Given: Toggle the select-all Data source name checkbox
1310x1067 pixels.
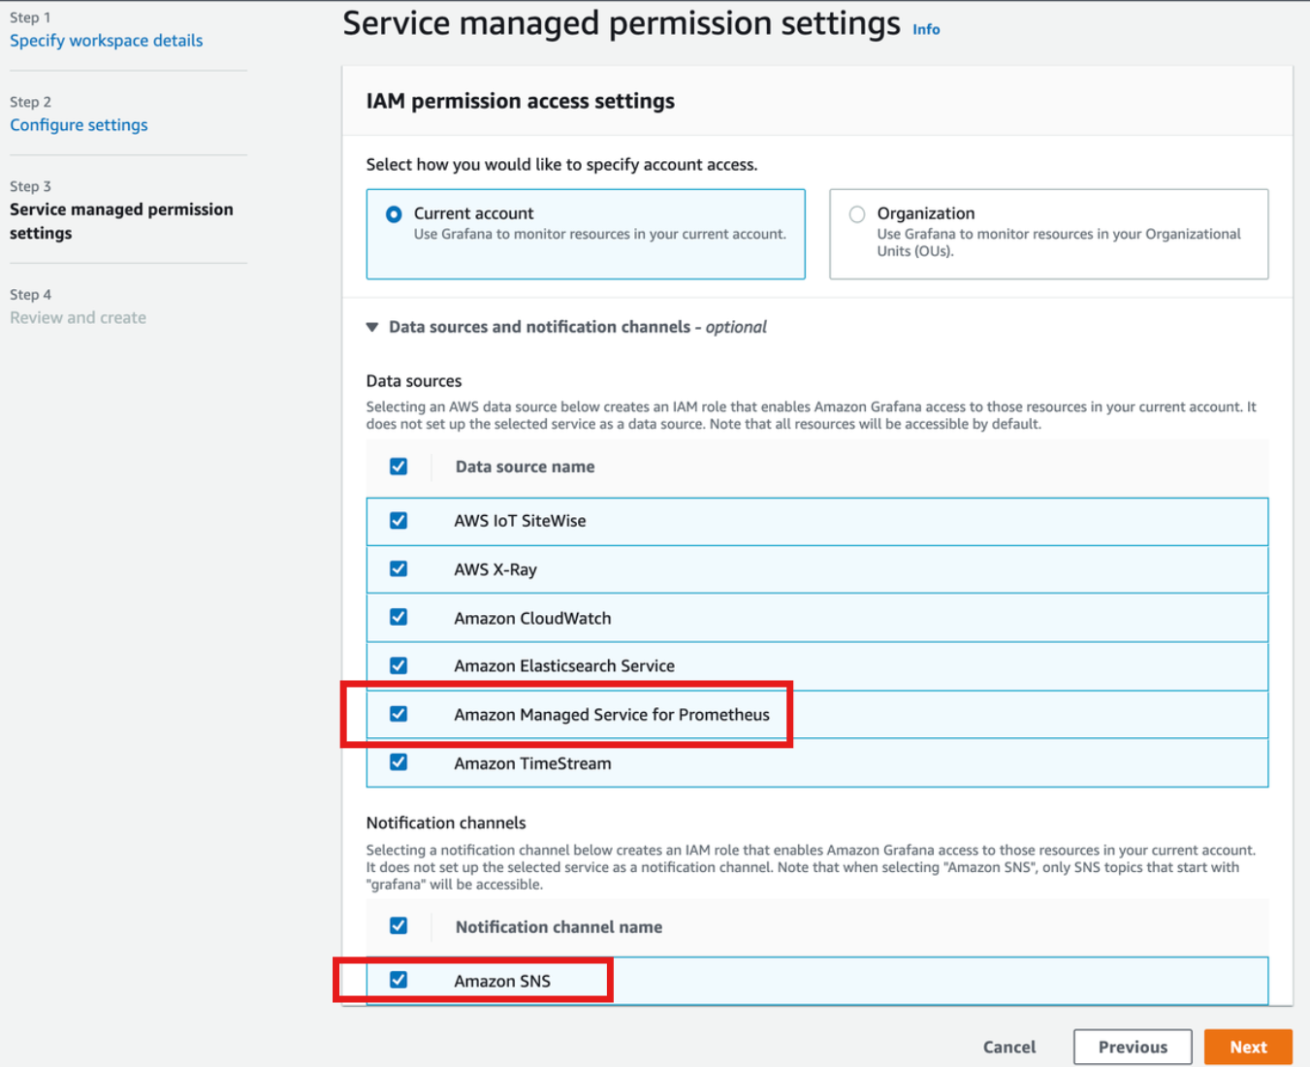Looking at the screenshot, I should (x=399, y=467).
